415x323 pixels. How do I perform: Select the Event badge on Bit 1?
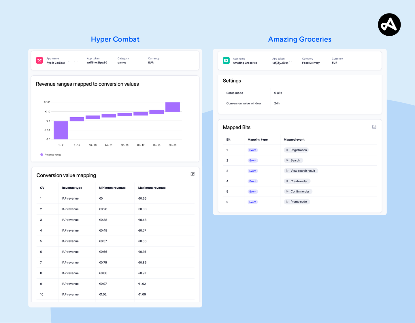click(252, 150)
